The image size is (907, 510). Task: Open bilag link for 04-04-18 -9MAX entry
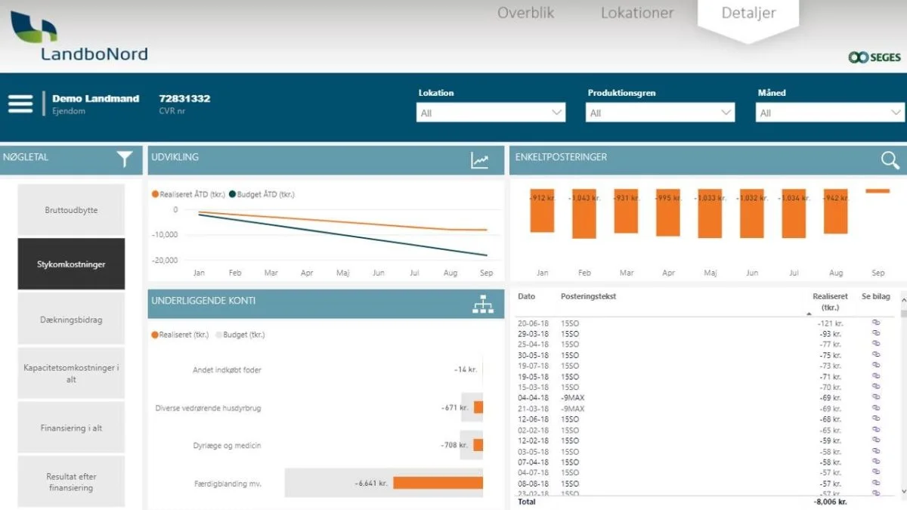(876, 397)
